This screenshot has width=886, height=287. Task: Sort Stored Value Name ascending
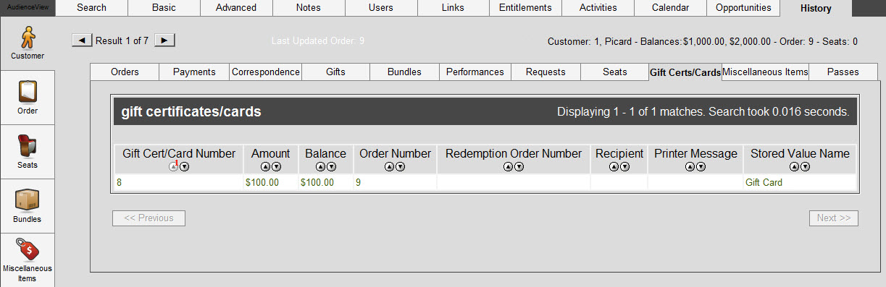pyautogui.click(x=795, y=167)
